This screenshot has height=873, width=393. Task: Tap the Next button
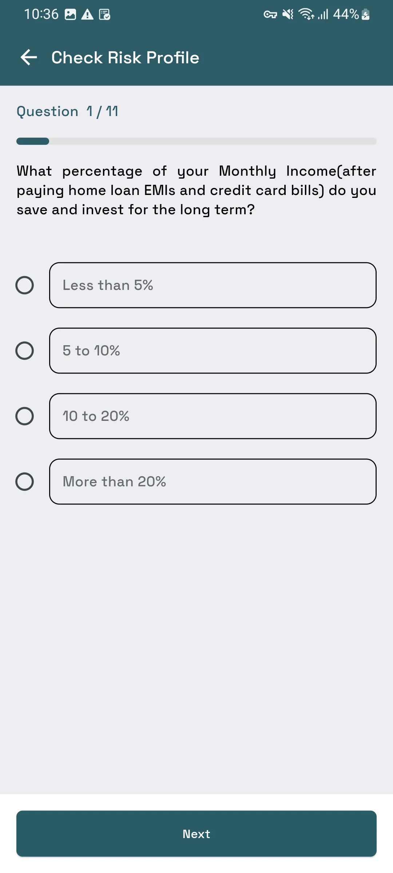tap(196, 834)
